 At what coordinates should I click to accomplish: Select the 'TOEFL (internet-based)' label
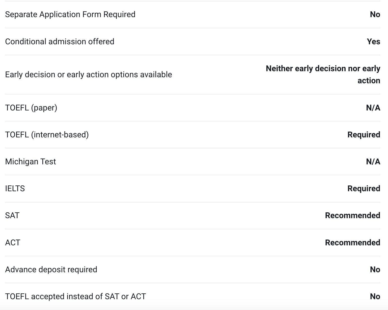pyautogui.click(x=47, y=135)
